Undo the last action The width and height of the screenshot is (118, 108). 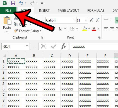coord(21,3)
